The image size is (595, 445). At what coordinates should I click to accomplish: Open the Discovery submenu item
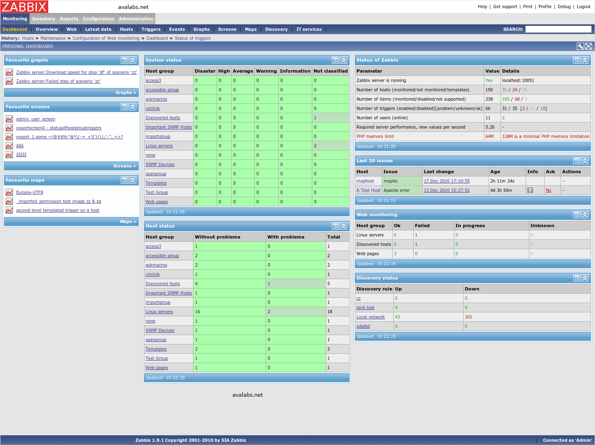point(276,29)
